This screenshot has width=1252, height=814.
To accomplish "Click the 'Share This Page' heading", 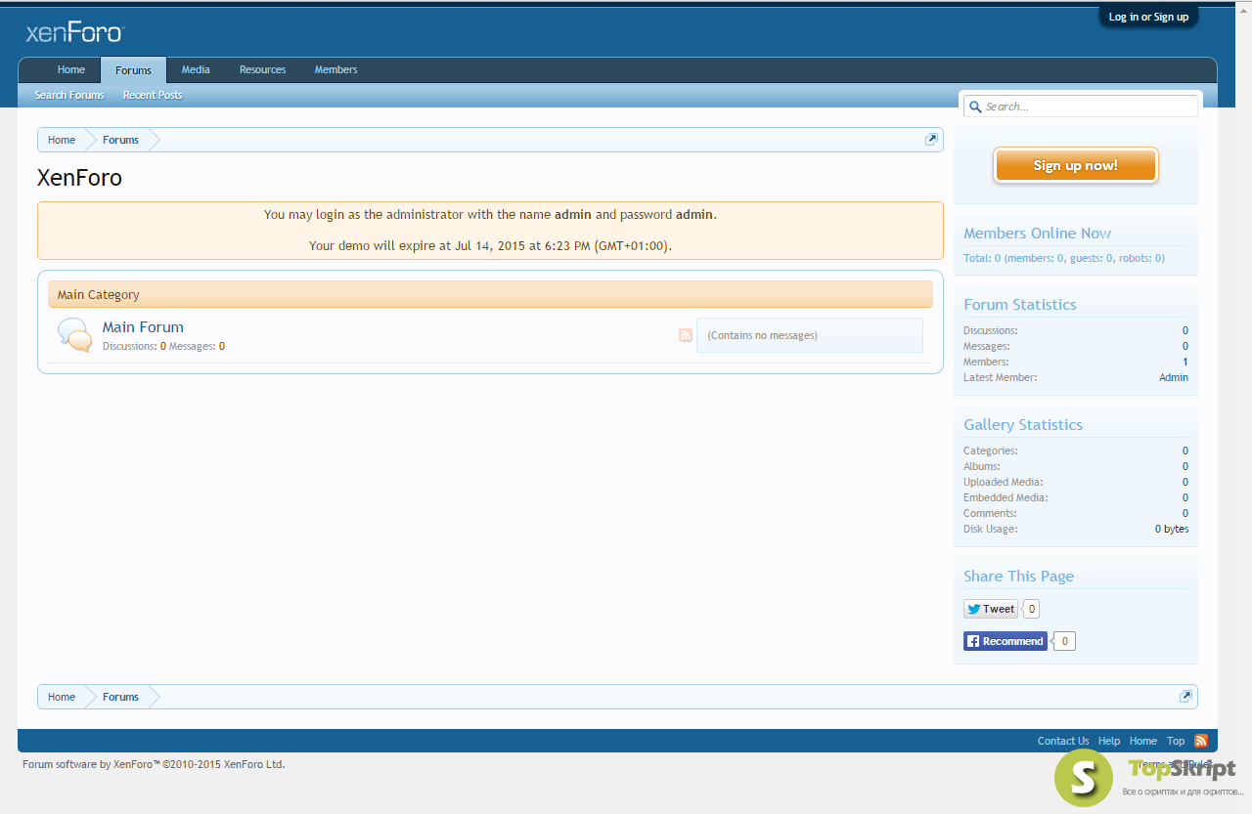I will point(1018,576).
